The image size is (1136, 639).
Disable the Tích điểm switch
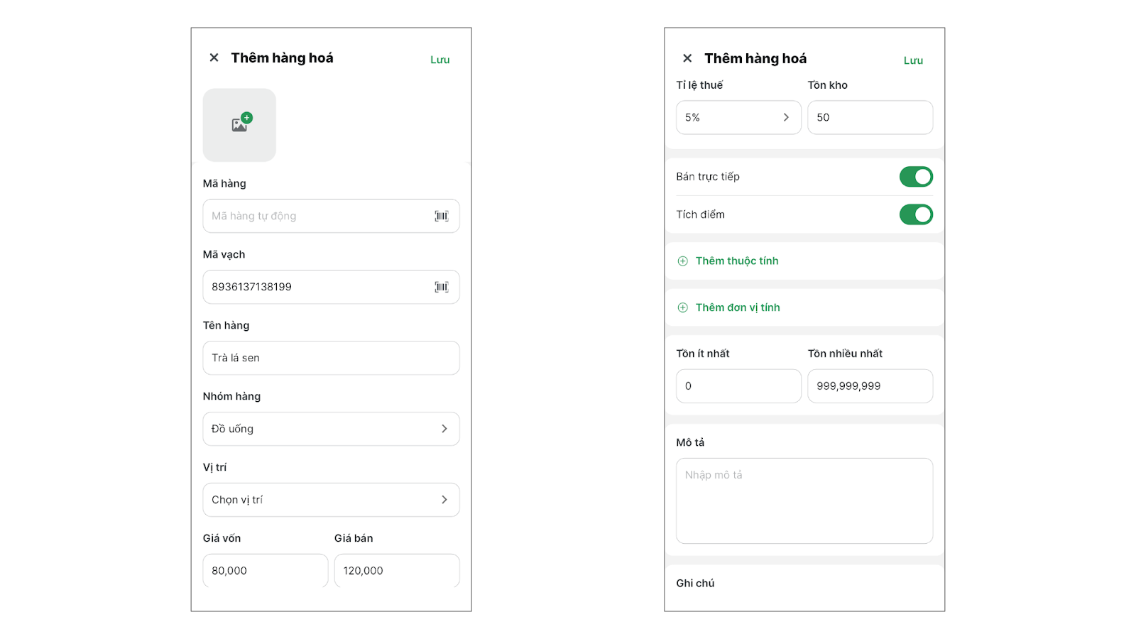click(915, 214)
